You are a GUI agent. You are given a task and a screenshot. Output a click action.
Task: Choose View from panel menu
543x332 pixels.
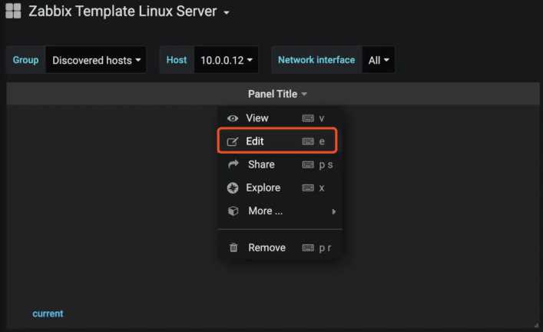pyautogui.click(x=280, y=118)
